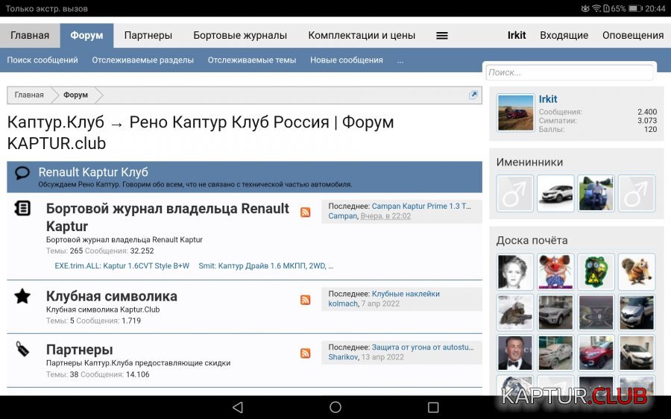Tap the battery indicator in status bar
The height and width of the screenshot is (419, 671).
[x=635, y=8]
